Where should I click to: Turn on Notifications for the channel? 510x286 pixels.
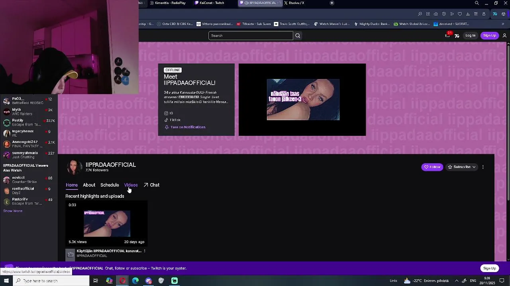pos(185,127)
